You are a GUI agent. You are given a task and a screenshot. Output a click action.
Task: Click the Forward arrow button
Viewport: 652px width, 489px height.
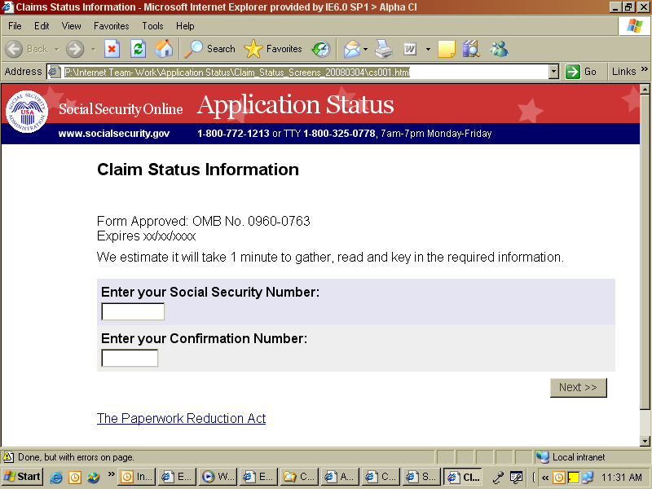[75, 49]
